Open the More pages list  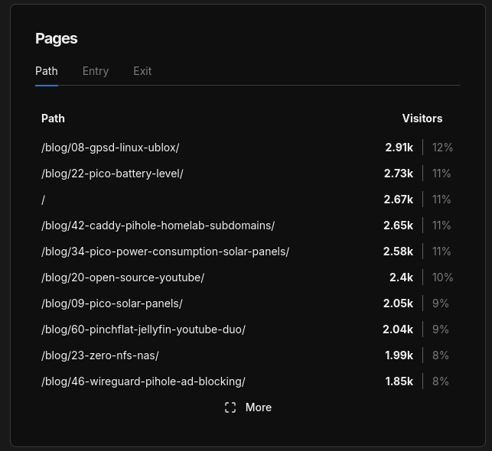(x=258, y=407)
